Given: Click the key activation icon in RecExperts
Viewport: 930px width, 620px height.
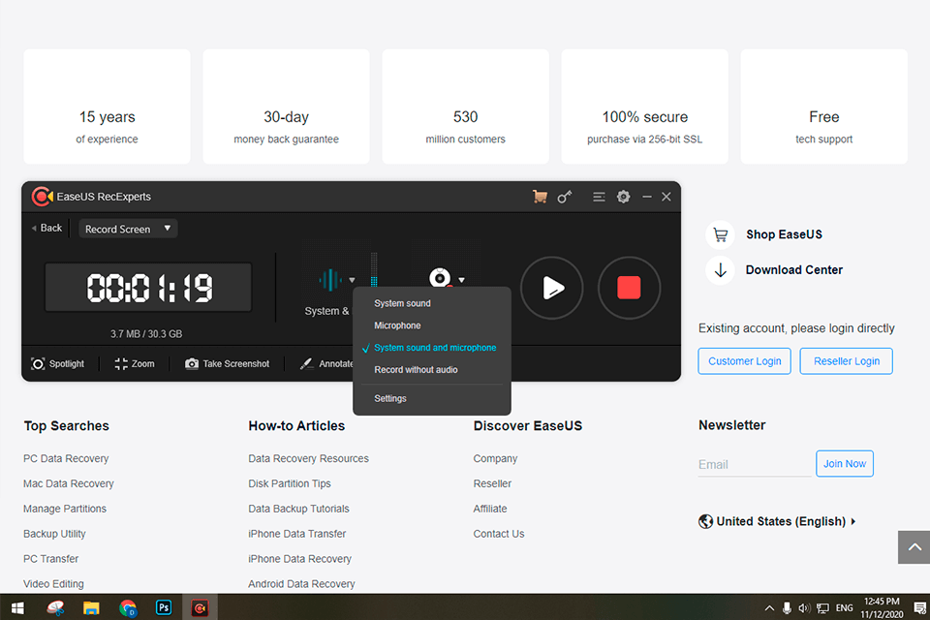Looking at the screenshot, I should click(565, 197).
